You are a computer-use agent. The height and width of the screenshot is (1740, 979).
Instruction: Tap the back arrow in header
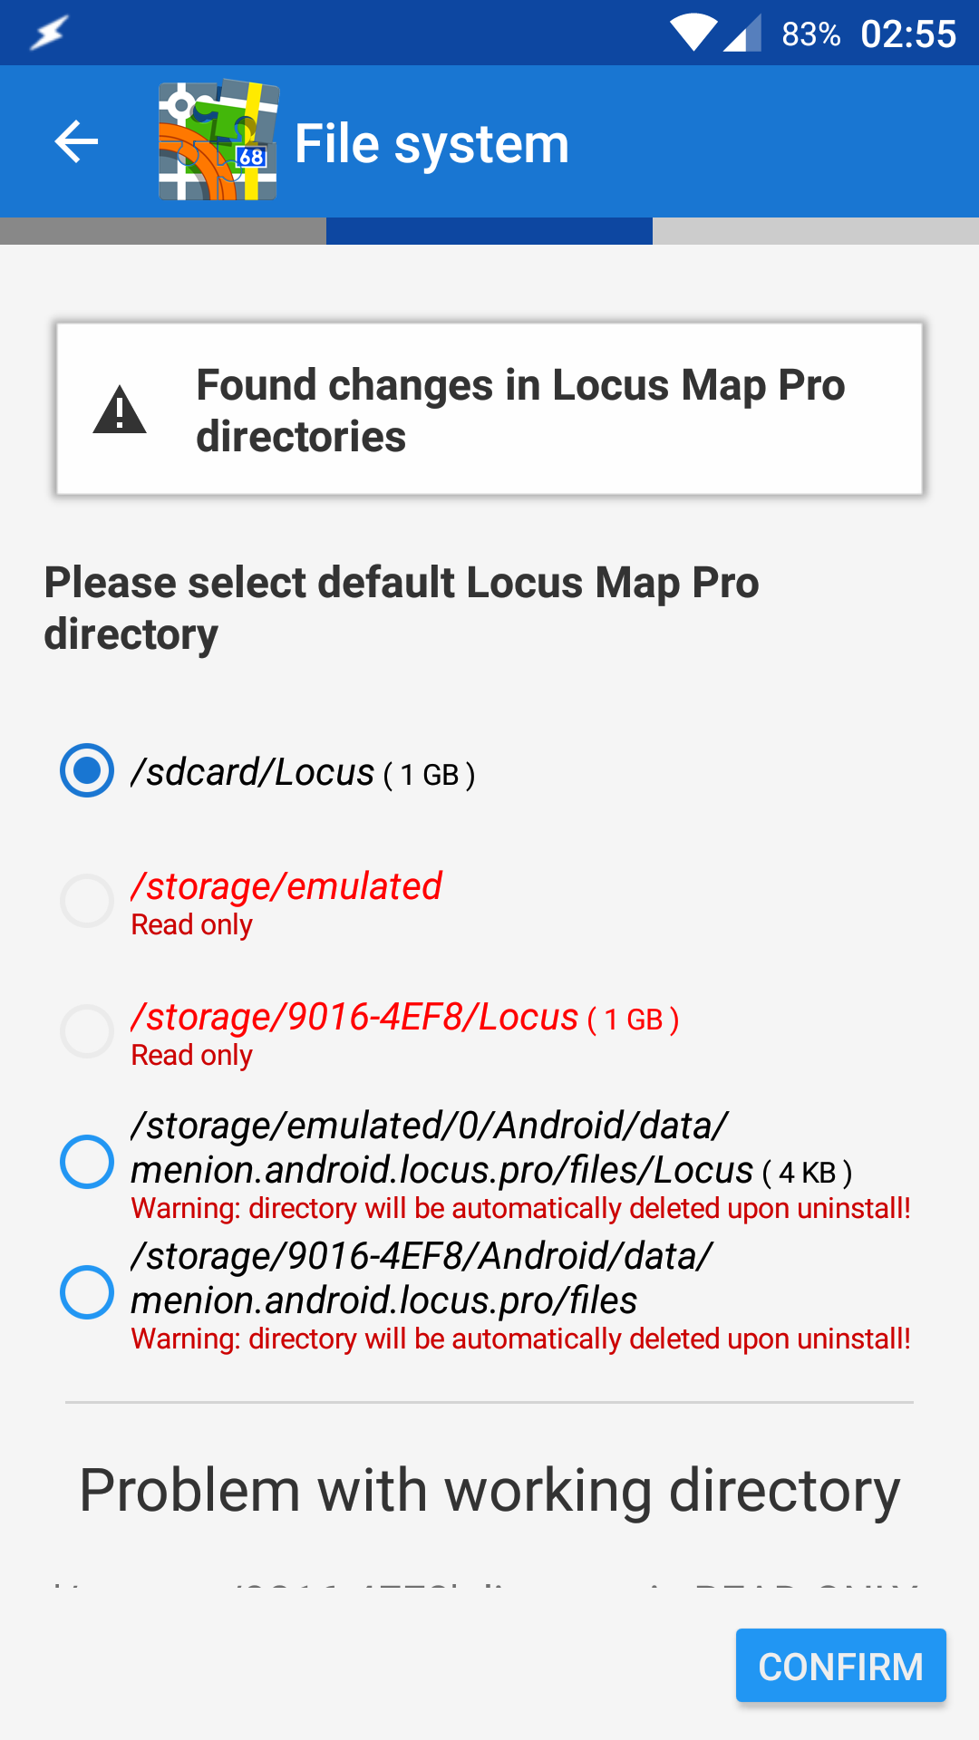click(76, 142)
